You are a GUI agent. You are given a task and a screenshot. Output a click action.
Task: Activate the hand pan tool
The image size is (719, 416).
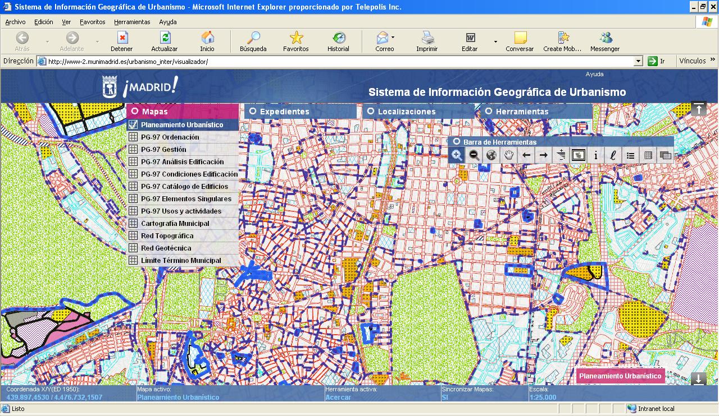[x=509, y=155]
